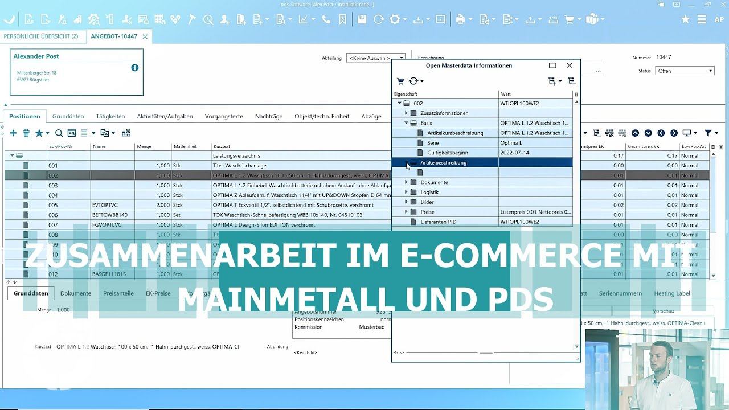The width and height of the screenshot is (729, 410).
Task: Open the Tätigkeiten tab
Action: [x=110, y=116]
